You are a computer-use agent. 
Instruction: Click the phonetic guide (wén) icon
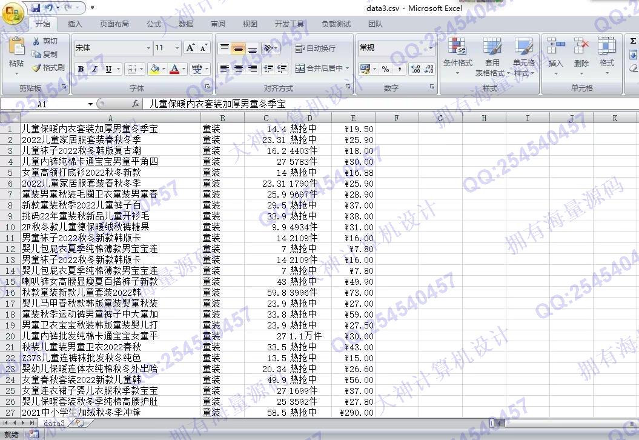pos(197,69)
